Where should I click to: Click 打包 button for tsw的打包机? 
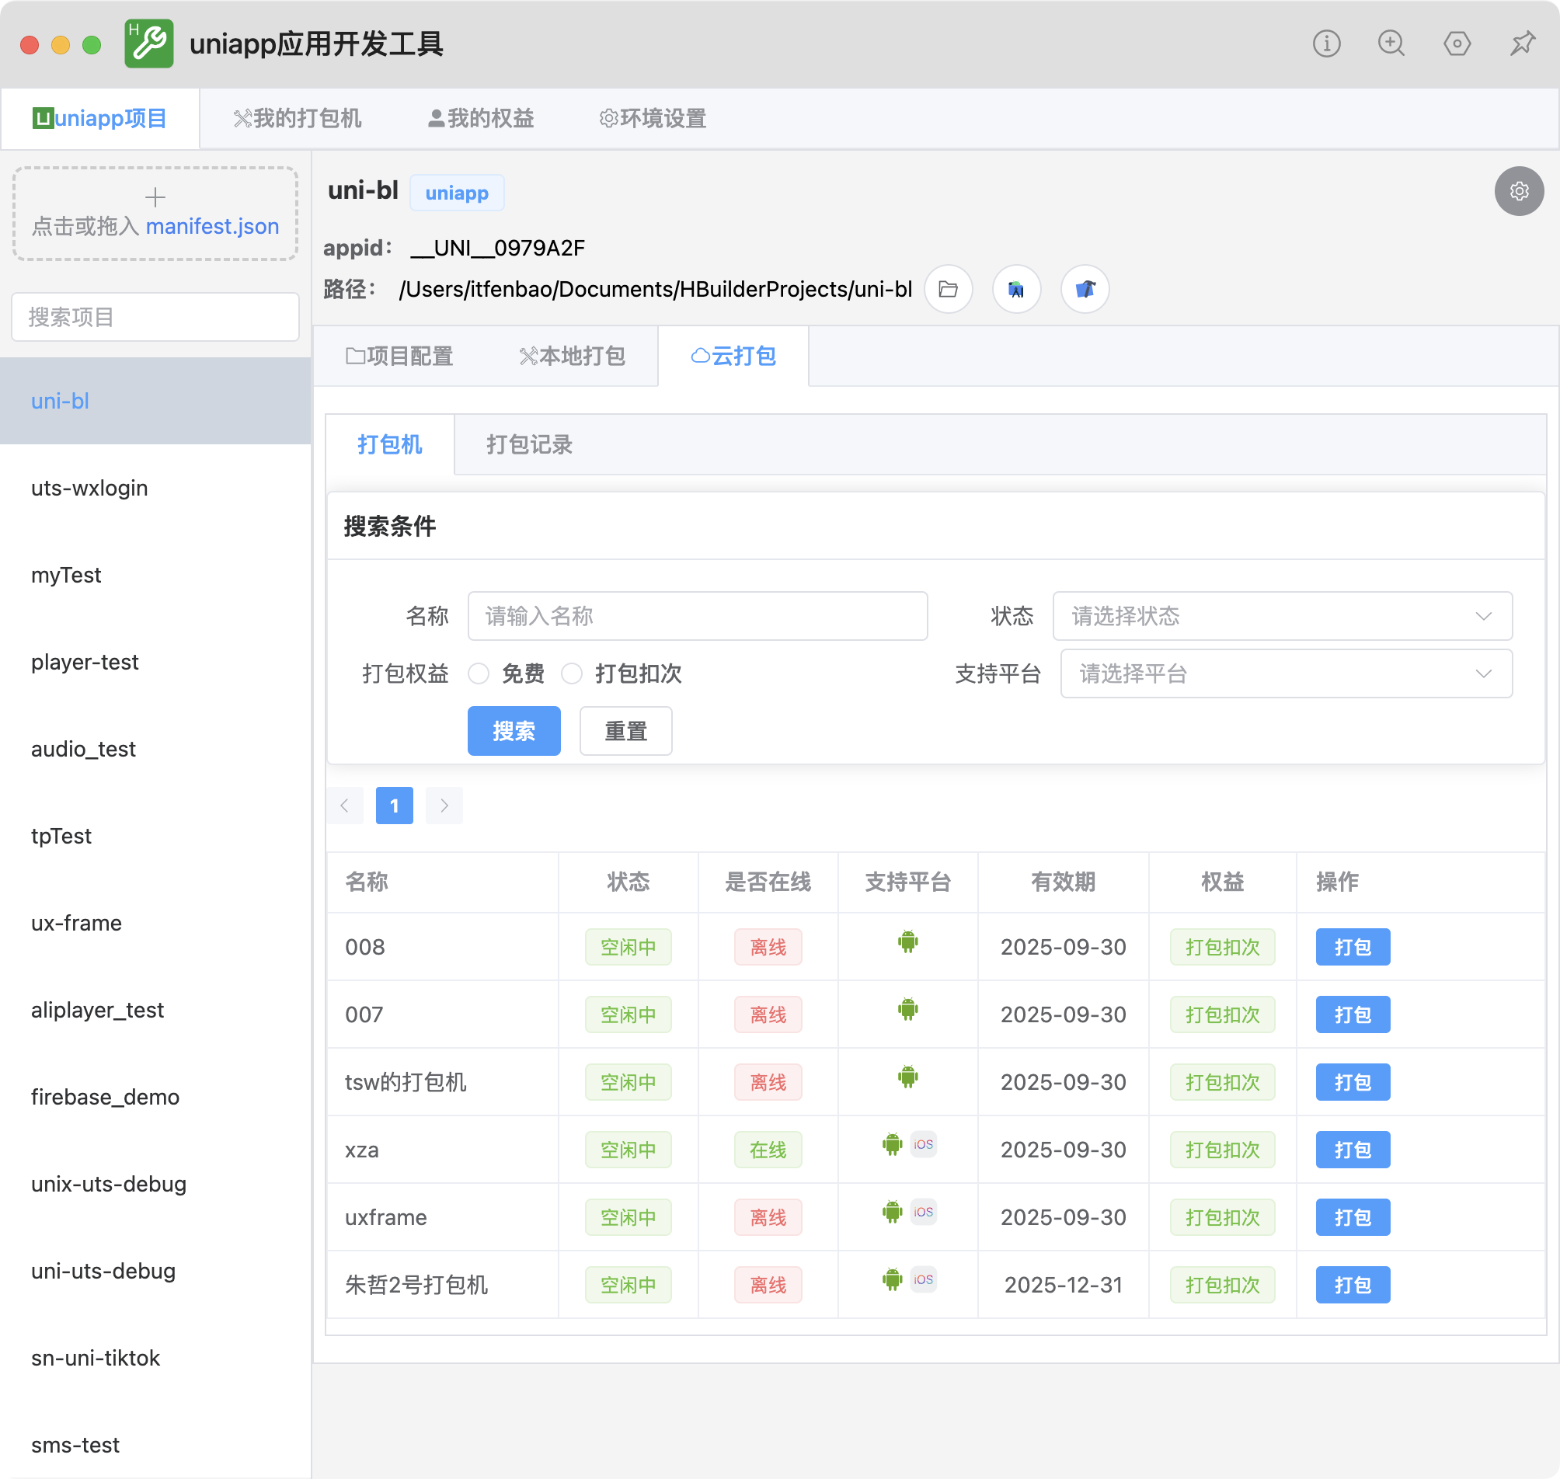pos(1353,1082)
